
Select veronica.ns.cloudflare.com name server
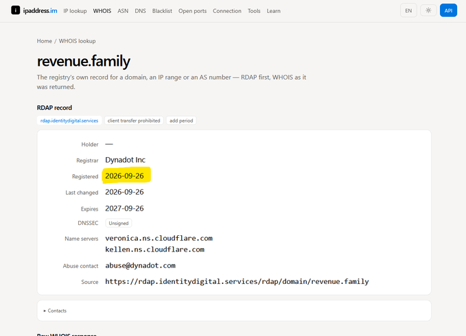pos(159,239)
